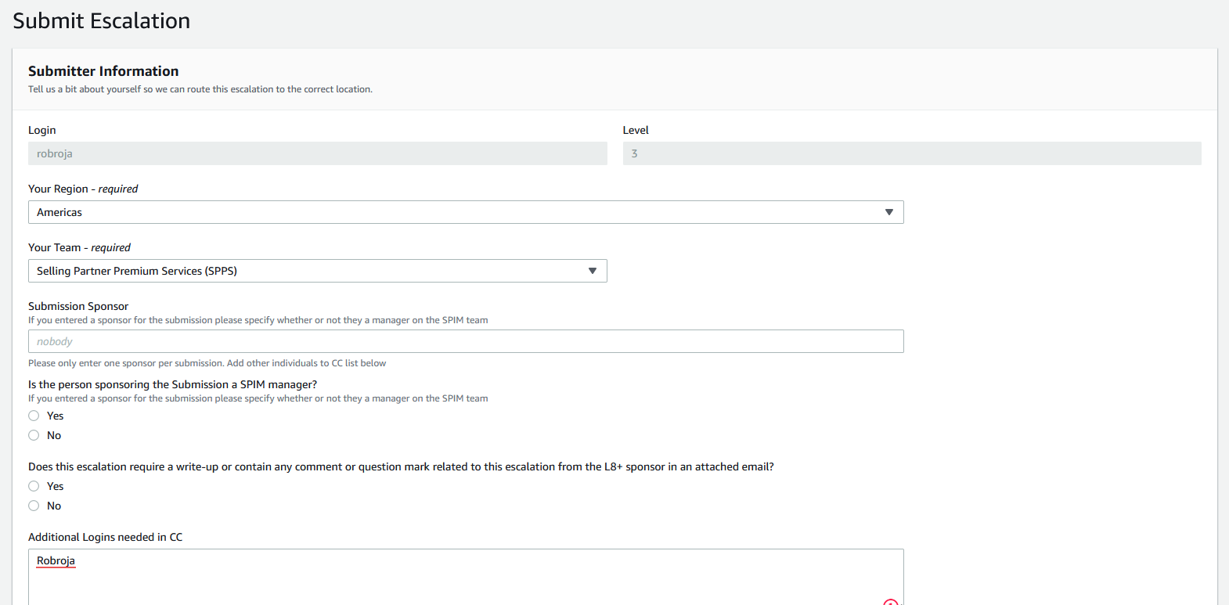The height and width of the screenshot is (605, 1229).
Task: Open the Your Team dropdown showing Selling Partner Premium Services
Action: [x=318, y=271]
